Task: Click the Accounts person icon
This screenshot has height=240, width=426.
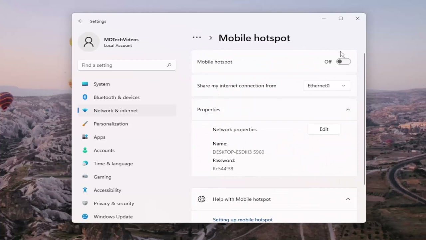Action: tap(85, 150)
